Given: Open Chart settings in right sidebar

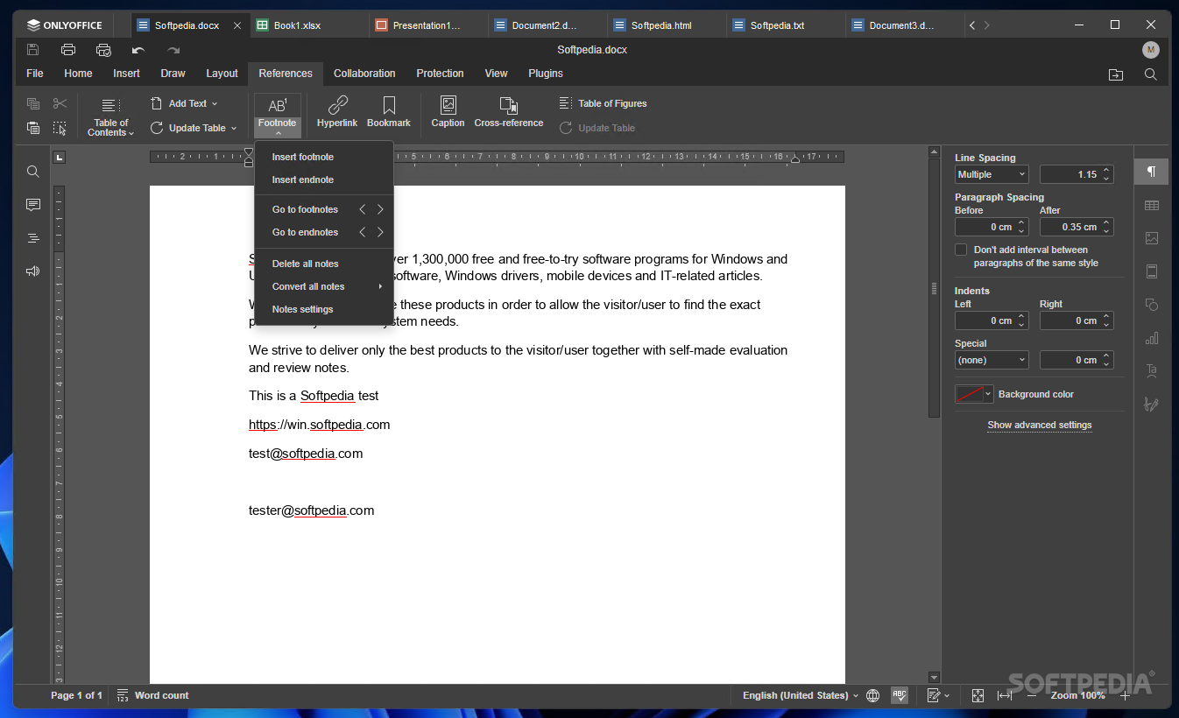Looking at the screenshot, I should 1152,338.
